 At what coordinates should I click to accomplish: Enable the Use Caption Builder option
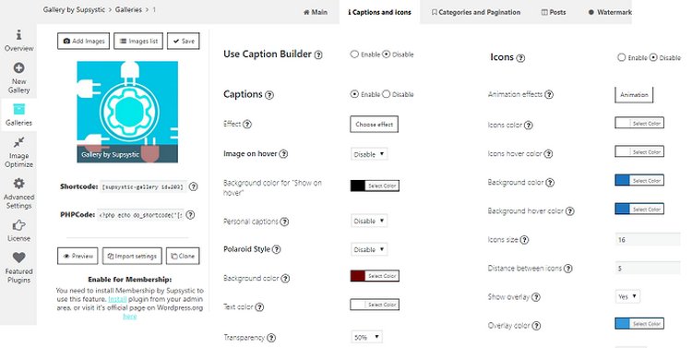click(354, 54)
